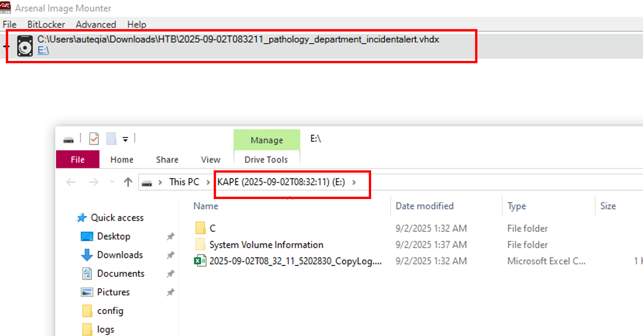
Task: Expand chevron after This PC breadcrumb
Action: tap(208, 182)
